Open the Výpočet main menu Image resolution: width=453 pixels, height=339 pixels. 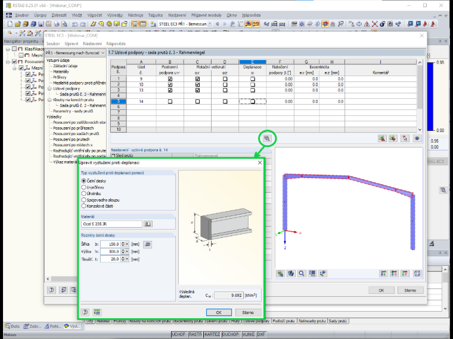tap(94, 15)
